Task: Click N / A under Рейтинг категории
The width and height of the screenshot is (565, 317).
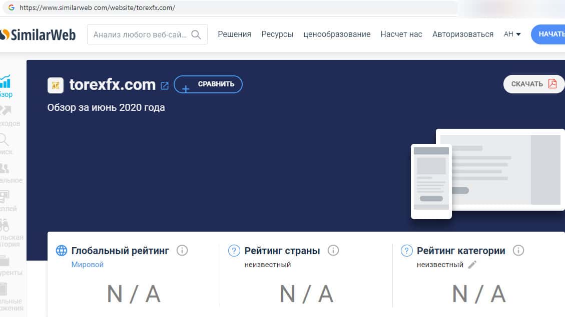Action: [x=479, y=294]
